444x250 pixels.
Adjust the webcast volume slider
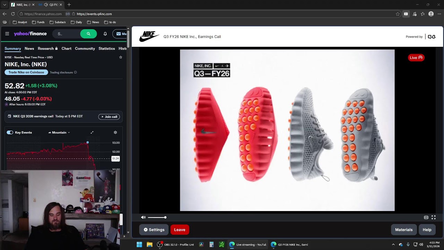157,217
